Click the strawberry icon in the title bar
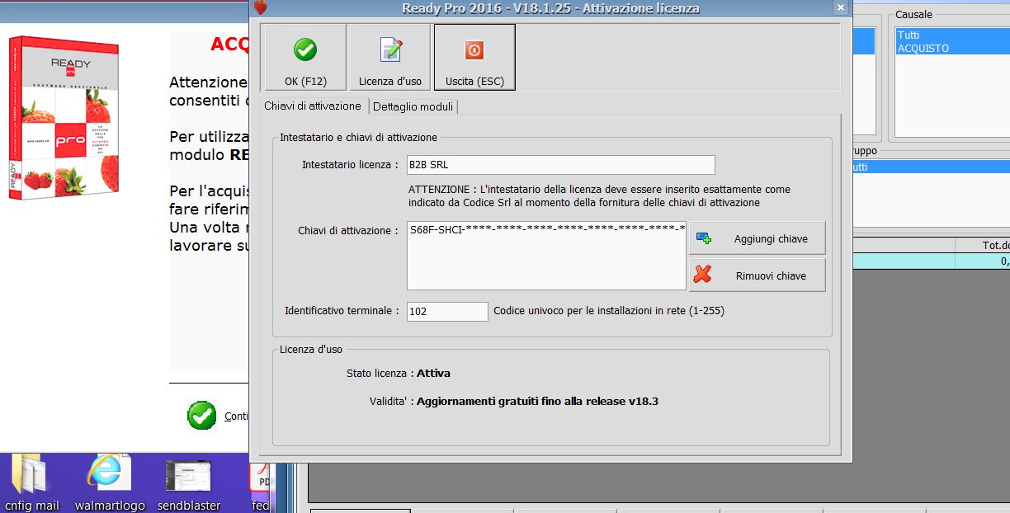This screenshot has height=513, width=1010. [261, 8]
